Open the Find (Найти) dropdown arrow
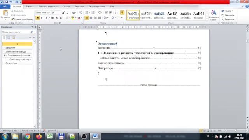The image size is (249, 140). [232, 11]
